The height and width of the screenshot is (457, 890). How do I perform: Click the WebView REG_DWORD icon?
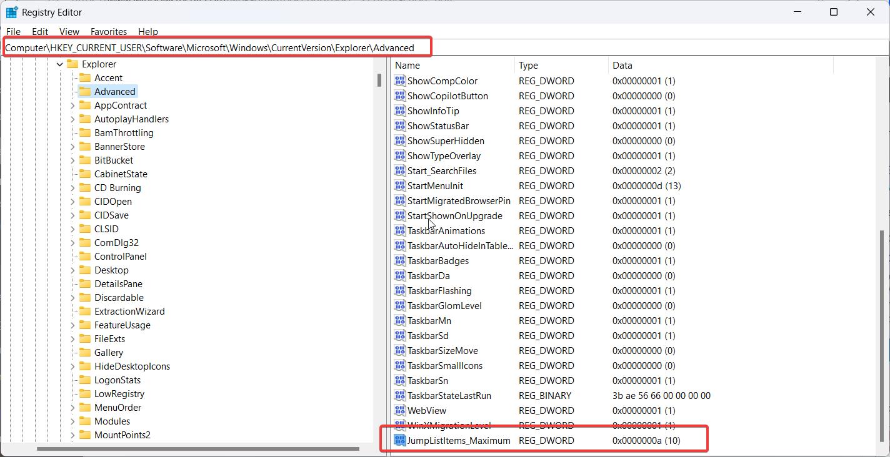pos(399,410)
